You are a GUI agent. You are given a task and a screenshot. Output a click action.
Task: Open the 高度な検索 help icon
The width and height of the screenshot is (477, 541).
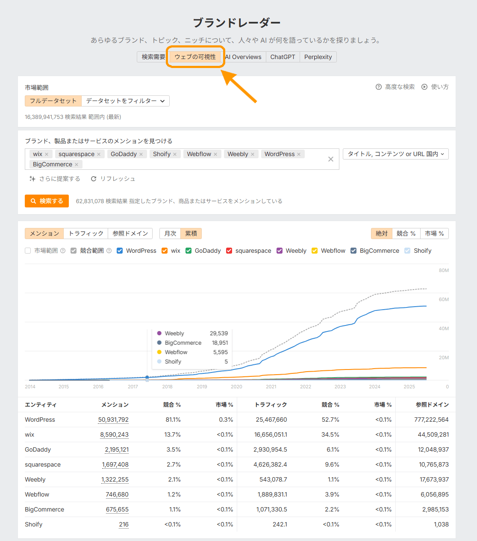[378, 87]
